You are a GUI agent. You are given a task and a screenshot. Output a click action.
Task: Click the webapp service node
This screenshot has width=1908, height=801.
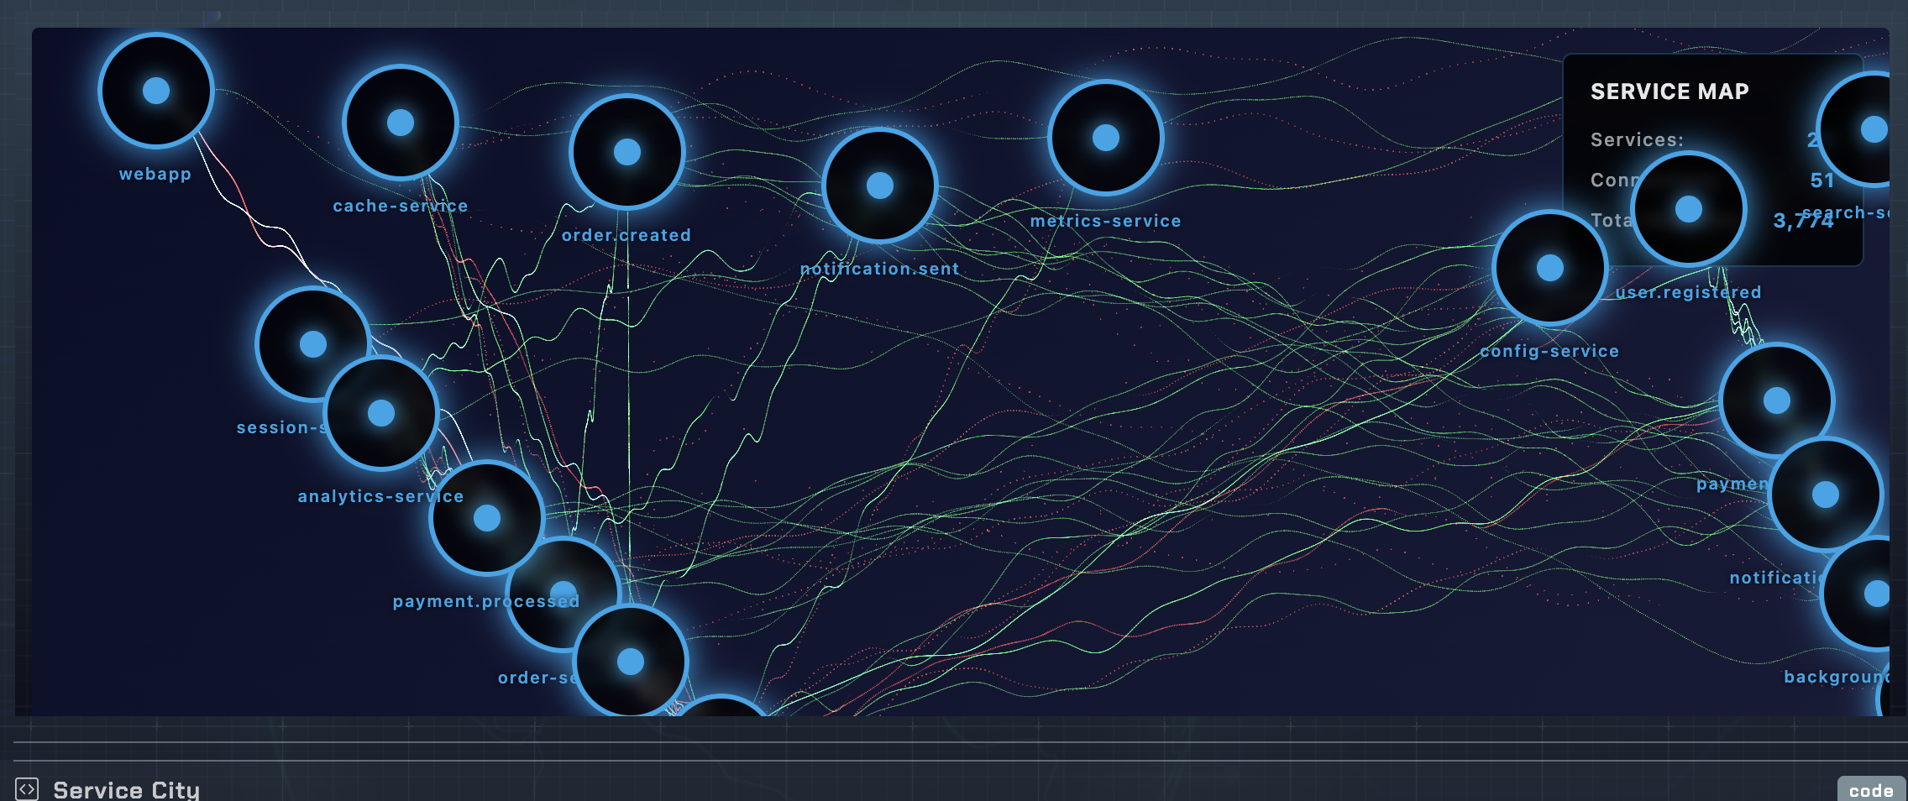156,91
